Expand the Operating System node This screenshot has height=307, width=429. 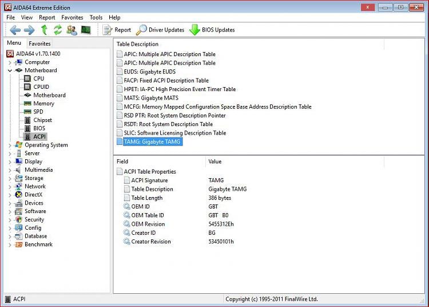(x=10, y=145)
